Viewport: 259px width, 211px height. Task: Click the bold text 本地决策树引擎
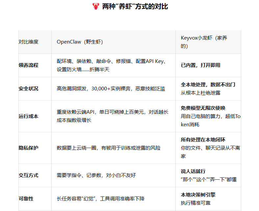(x=198, y=195)
